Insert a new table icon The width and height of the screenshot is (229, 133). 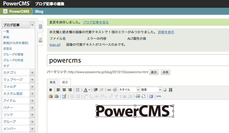tap(64, 96)
